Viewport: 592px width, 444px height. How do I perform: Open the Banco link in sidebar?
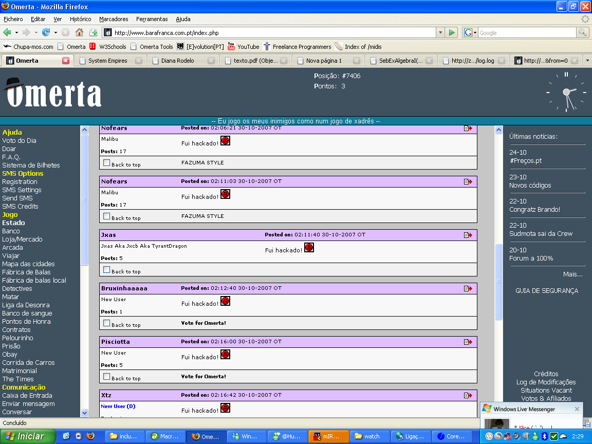click(x=11, y=231)
